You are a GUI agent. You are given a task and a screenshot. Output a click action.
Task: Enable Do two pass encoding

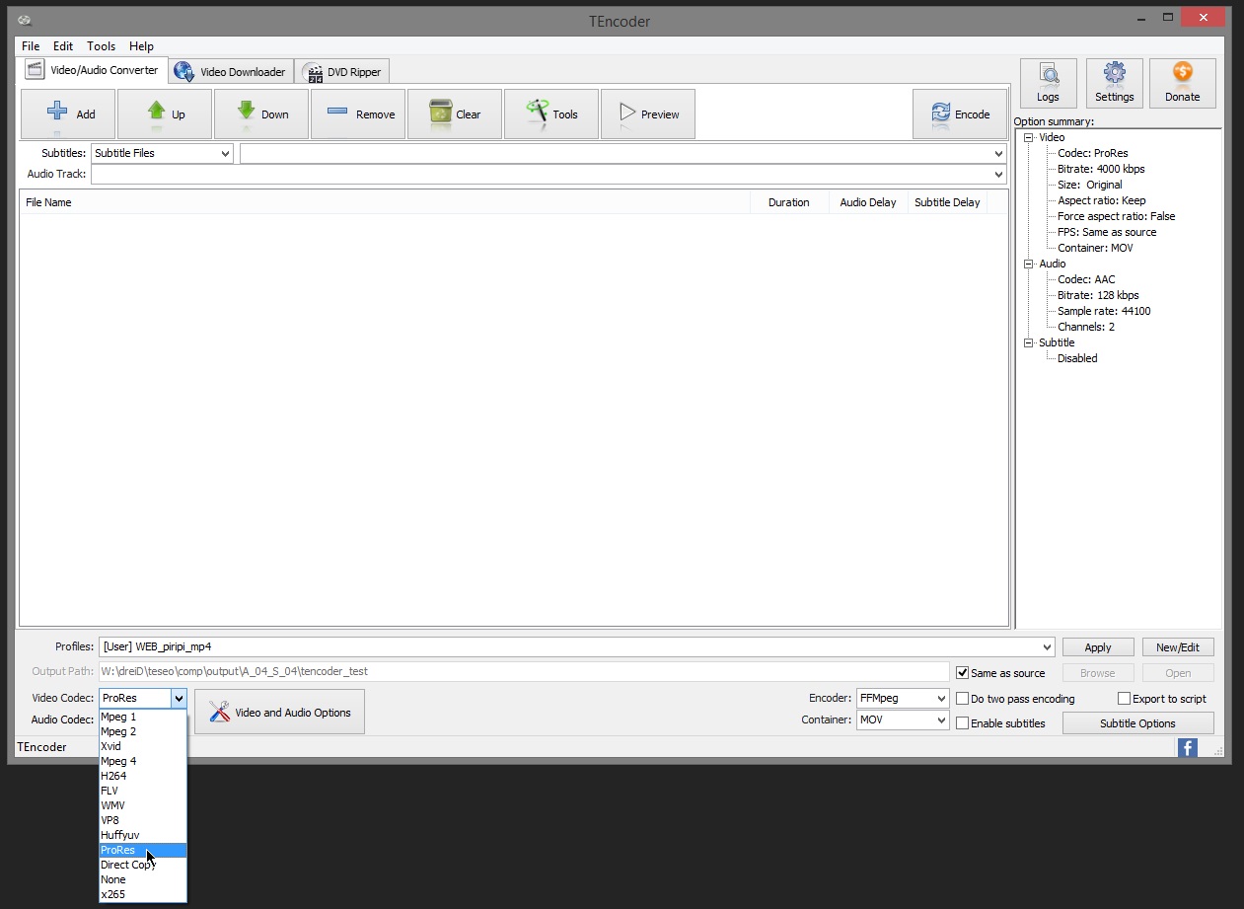(963, 699)
